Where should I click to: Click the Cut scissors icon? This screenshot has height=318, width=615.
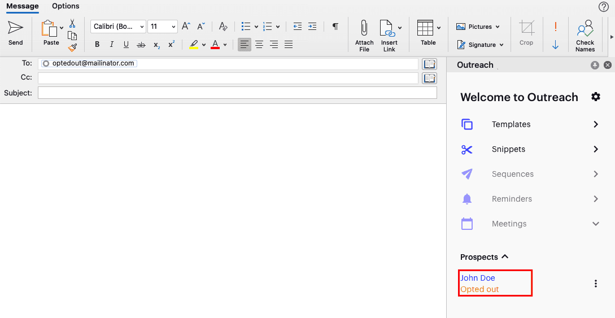pyautogui.click(x=72, y=24)
